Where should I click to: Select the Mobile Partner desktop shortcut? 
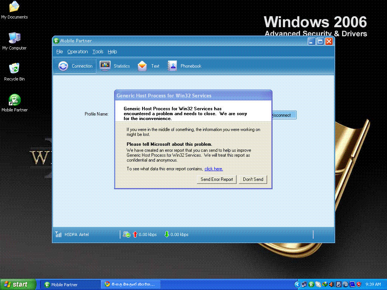pos(14,103)
